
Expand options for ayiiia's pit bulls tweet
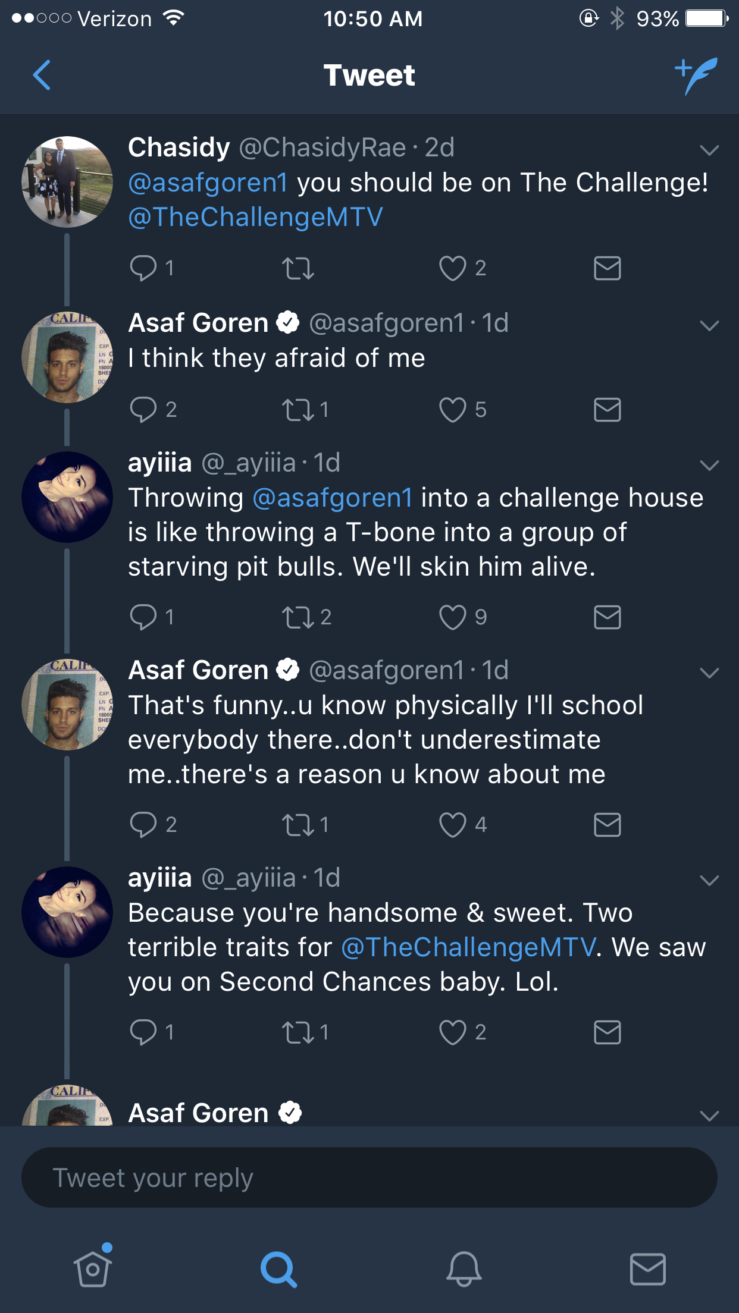point(710,465)
